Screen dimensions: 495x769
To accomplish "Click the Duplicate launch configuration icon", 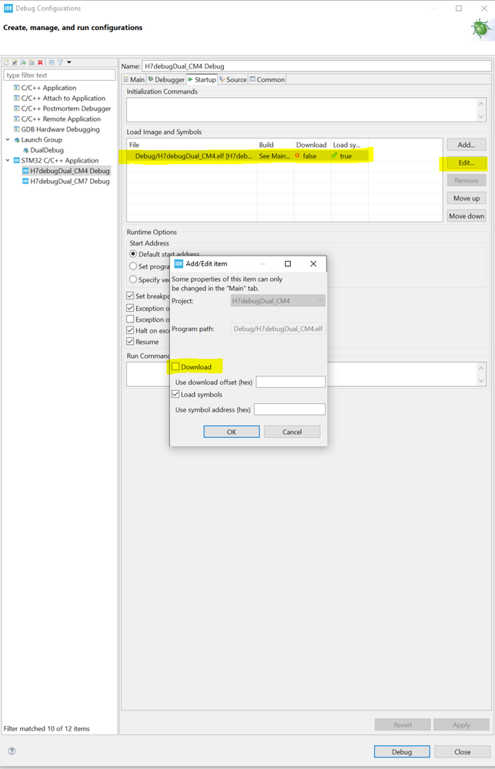I will [32, 62].
